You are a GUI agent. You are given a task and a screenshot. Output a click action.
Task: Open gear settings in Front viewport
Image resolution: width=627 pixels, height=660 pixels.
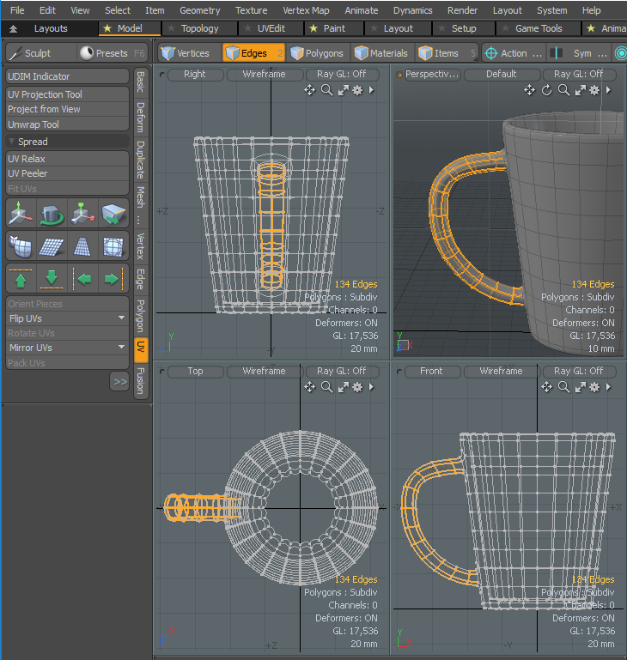(594, 387)
